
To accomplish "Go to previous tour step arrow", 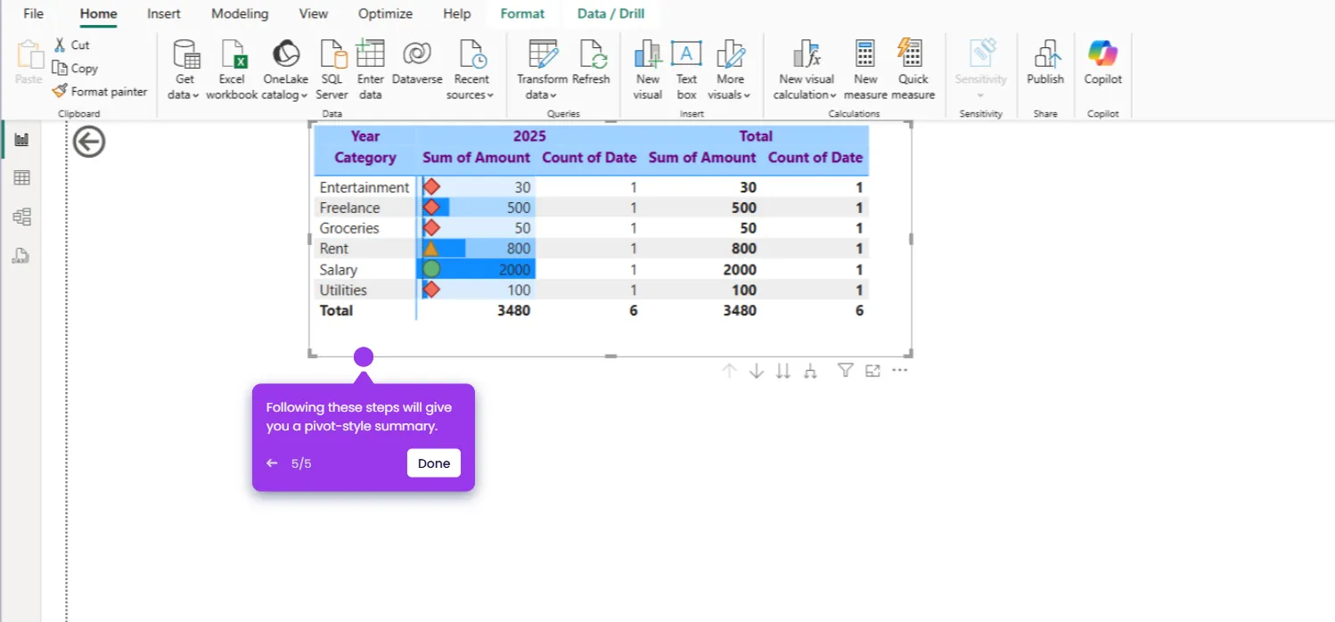I will click(x=272, y=463).
